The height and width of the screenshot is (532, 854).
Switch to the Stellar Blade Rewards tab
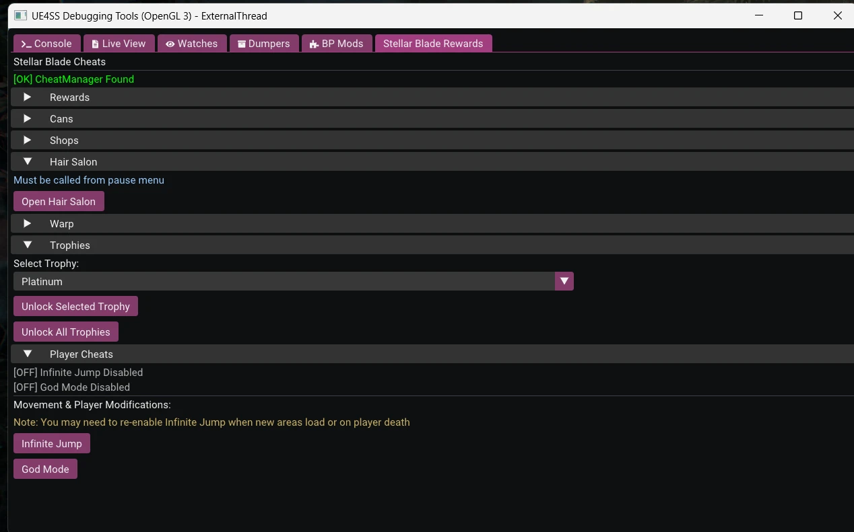[433, 43]
